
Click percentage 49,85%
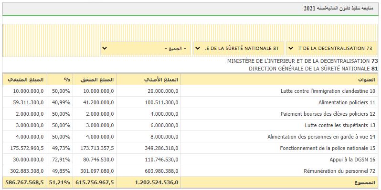[x=61, y=171]
